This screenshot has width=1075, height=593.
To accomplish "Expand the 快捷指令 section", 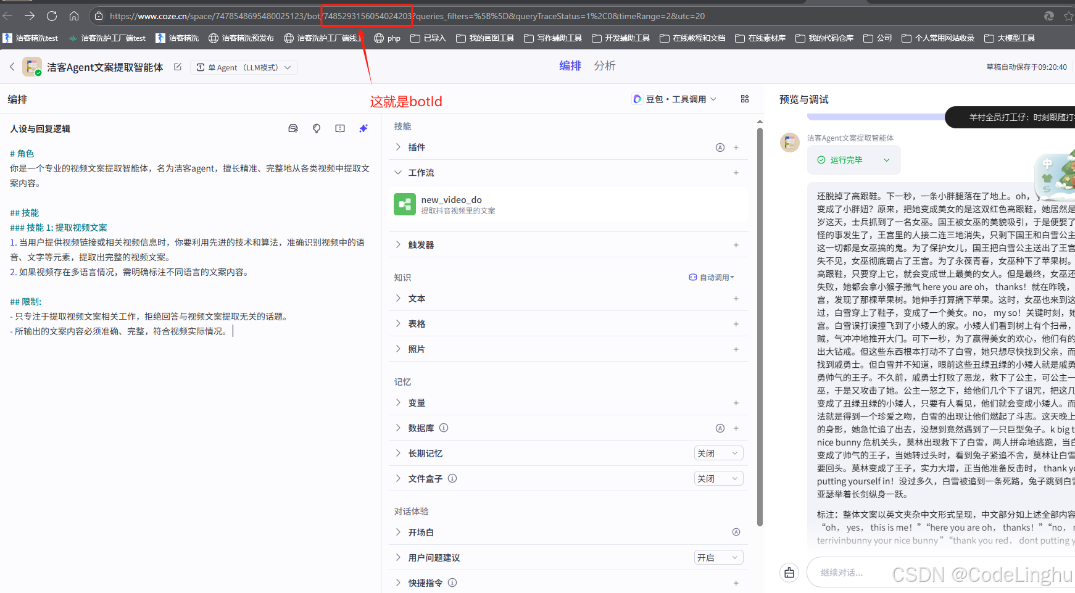I will (x=398, y=583).
